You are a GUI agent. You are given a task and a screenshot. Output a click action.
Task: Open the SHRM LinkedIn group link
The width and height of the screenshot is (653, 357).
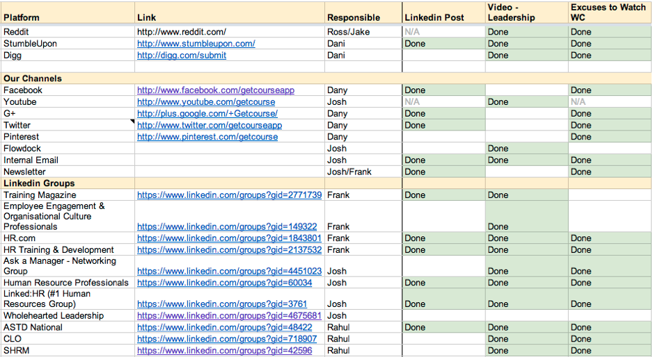coord(224,351)
